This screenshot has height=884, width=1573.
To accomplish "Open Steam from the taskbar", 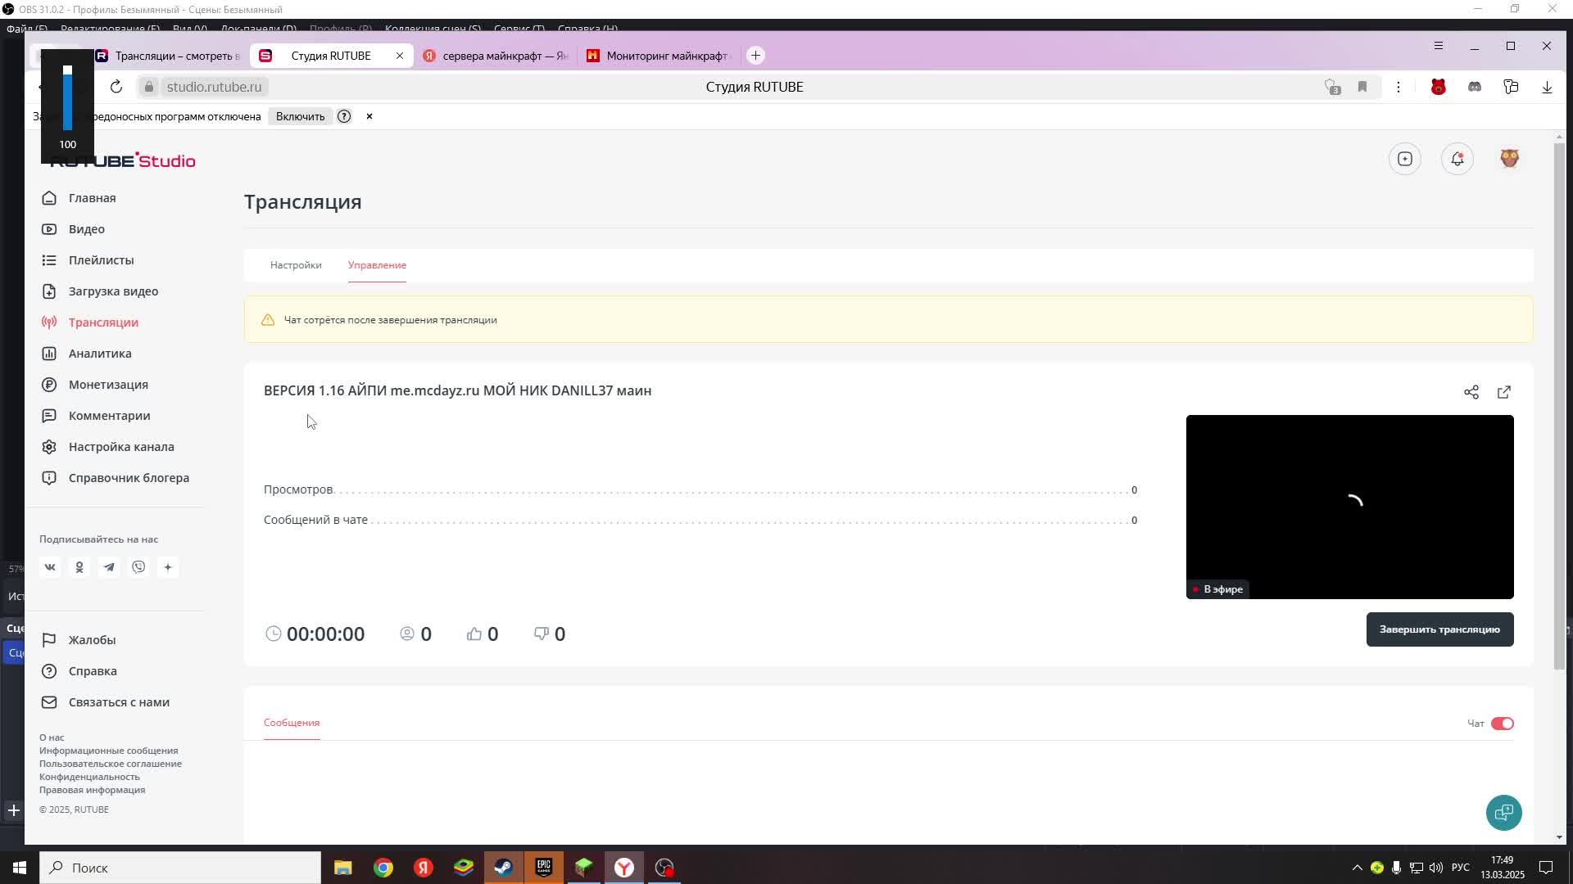I will pyautogui.click(x=503, y=868).
